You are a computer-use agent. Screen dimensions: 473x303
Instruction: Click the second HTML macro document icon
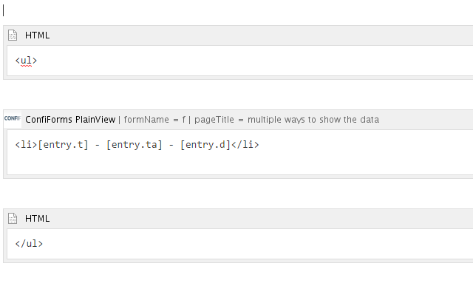click(x=13, y=219)
